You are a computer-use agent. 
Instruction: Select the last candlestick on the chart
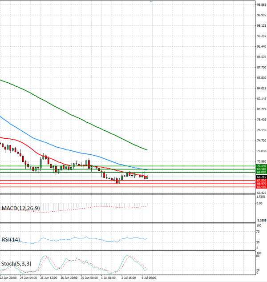click(x=147, y=177)
